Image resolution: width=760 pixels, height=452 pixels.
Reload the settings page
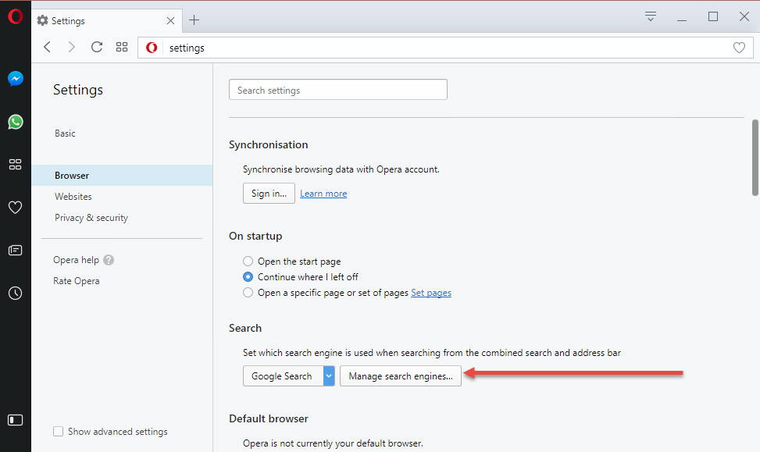(96, 47)
